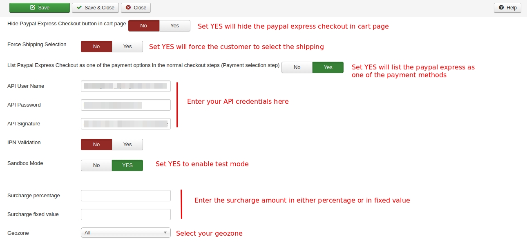Set Hide Paypal Express Checkout to No
The width and height of the screenshot is (527, 243).
coord(144,26)
